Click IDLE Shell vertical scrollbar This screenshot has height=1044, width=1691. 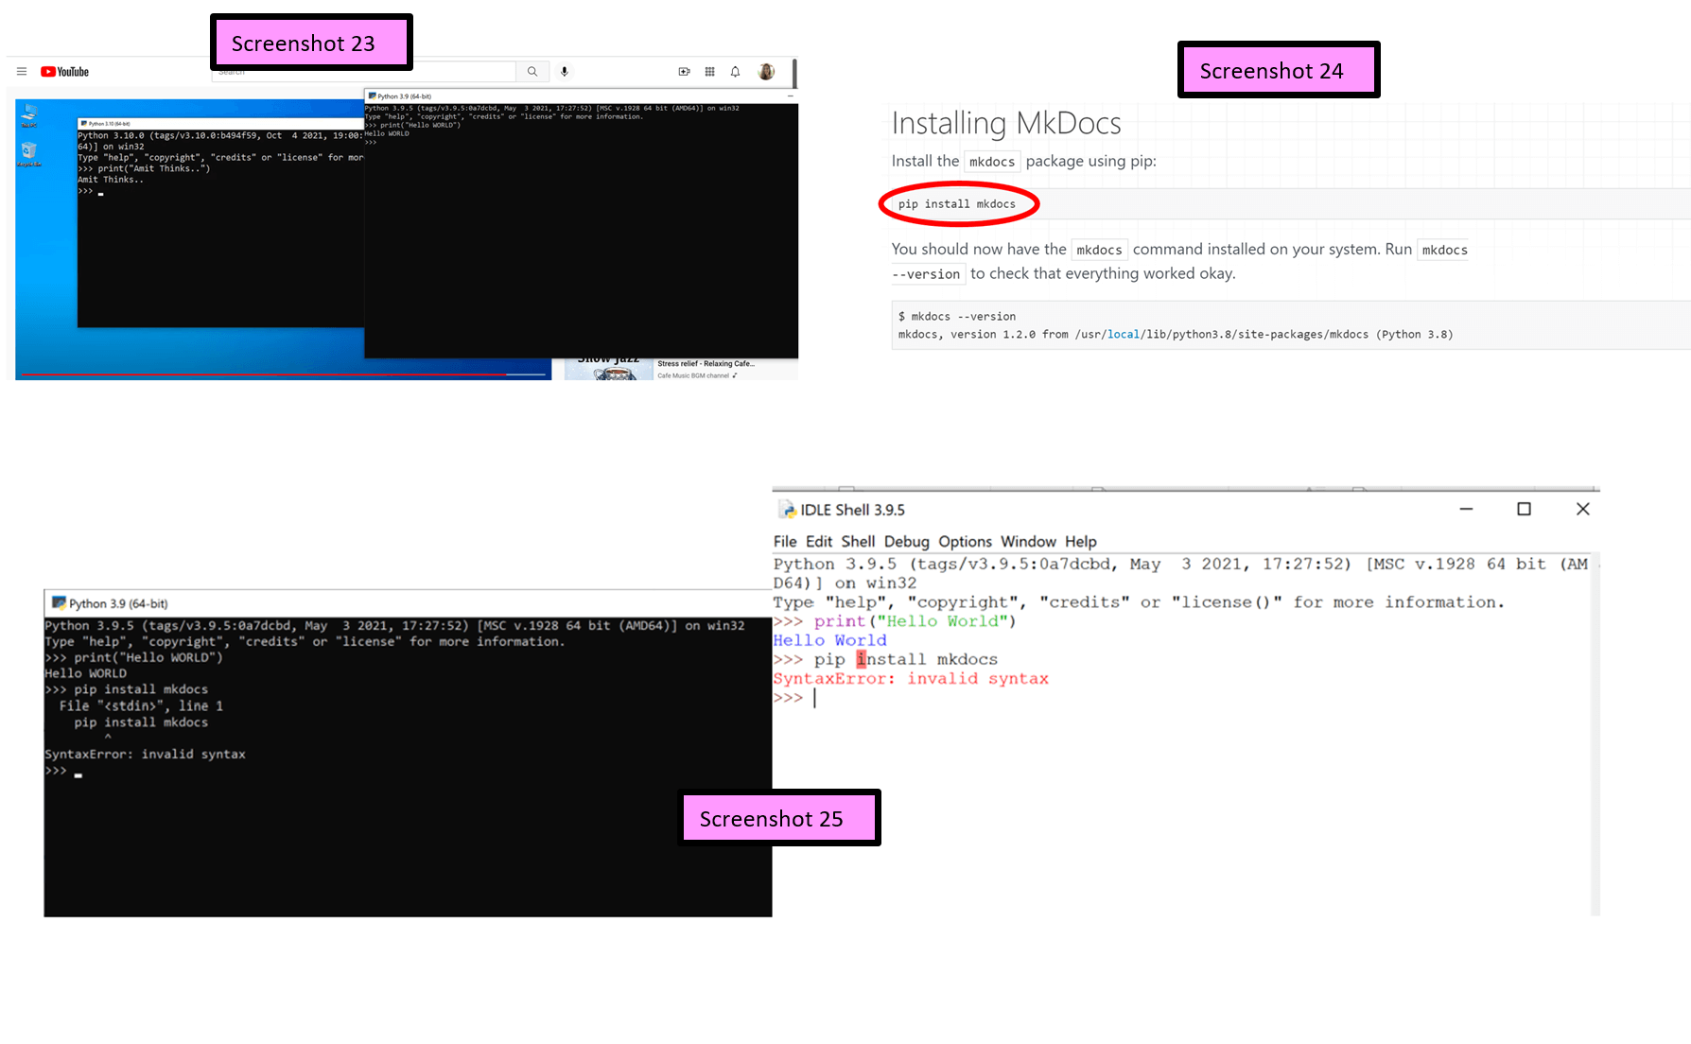[1595, 734]
